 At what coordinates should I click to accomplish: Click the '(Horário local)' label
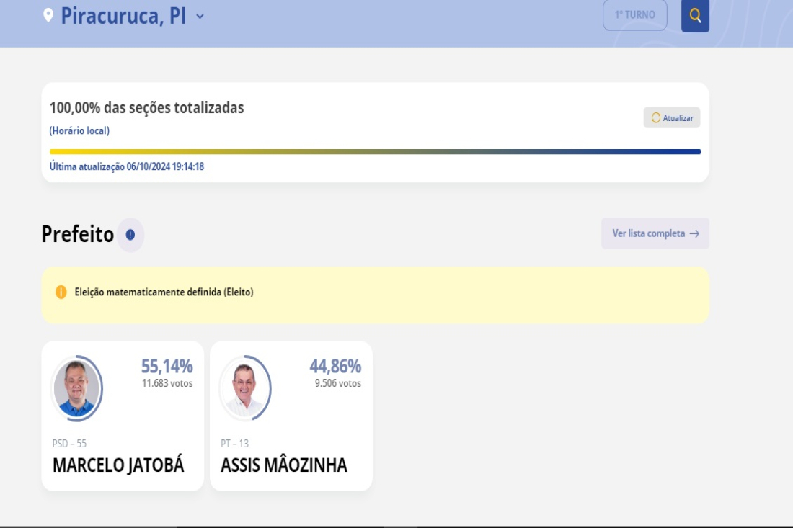tap(79, 130)
